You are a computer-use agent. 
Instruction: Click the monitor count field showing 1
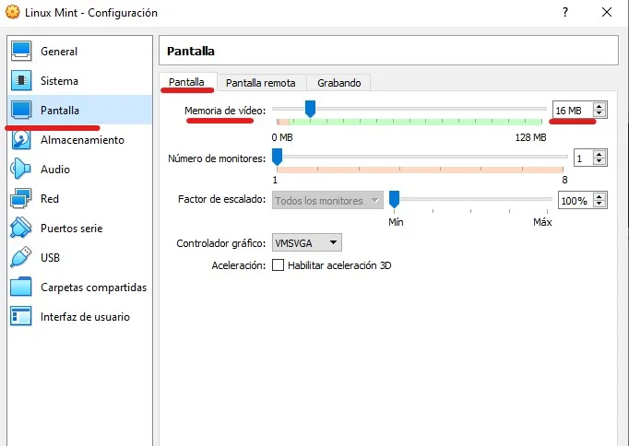click(x=584, y=158)
